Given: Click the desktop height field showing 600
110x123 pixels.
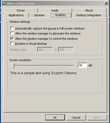Looking at the screenshot, I should [x=66, y=50].
